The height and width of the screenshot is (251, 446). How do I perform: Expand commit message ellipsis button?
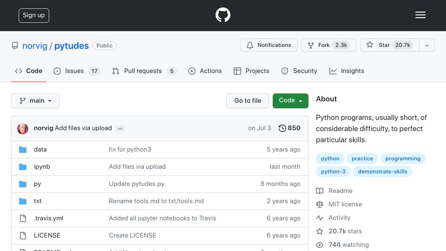point(120,128)
